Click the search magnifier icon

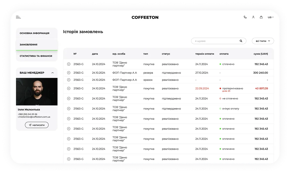241,41
